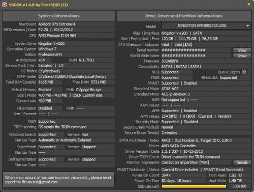Screen dimensions: 254x192
Task: Select the ASRock 970 Extreme4 mainboard value
Action: pyautogui.click(x=56, y=24)
